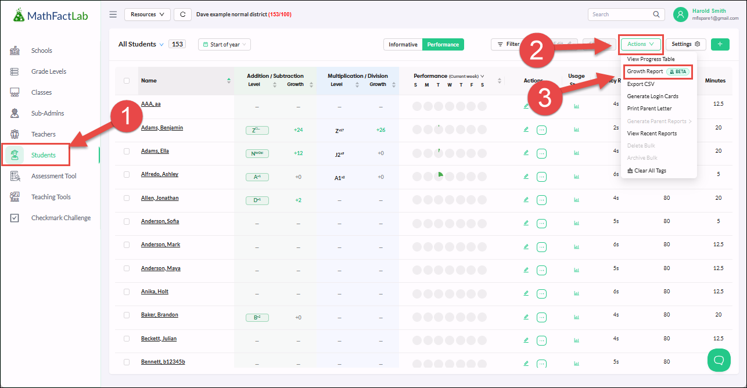The height and width of the screenshot is (388, 747).
Task: Open the Start of year date dropdown
Action: coord(224,44)
